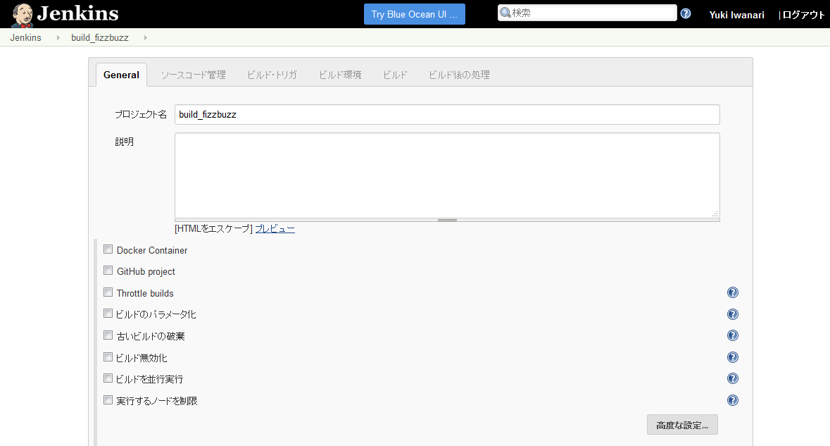Image resolution: width=830 pixels, height=446 pixels.
Task: Toggle the Throttle builds checkbox
Action: [x=108, y=292]
